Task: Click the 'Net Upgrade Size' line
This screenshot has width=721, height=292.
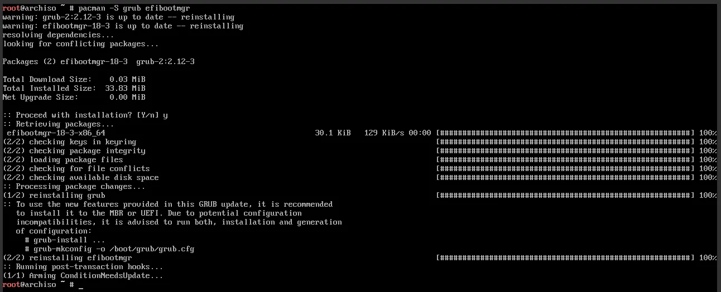Action: tap(74, 98)
